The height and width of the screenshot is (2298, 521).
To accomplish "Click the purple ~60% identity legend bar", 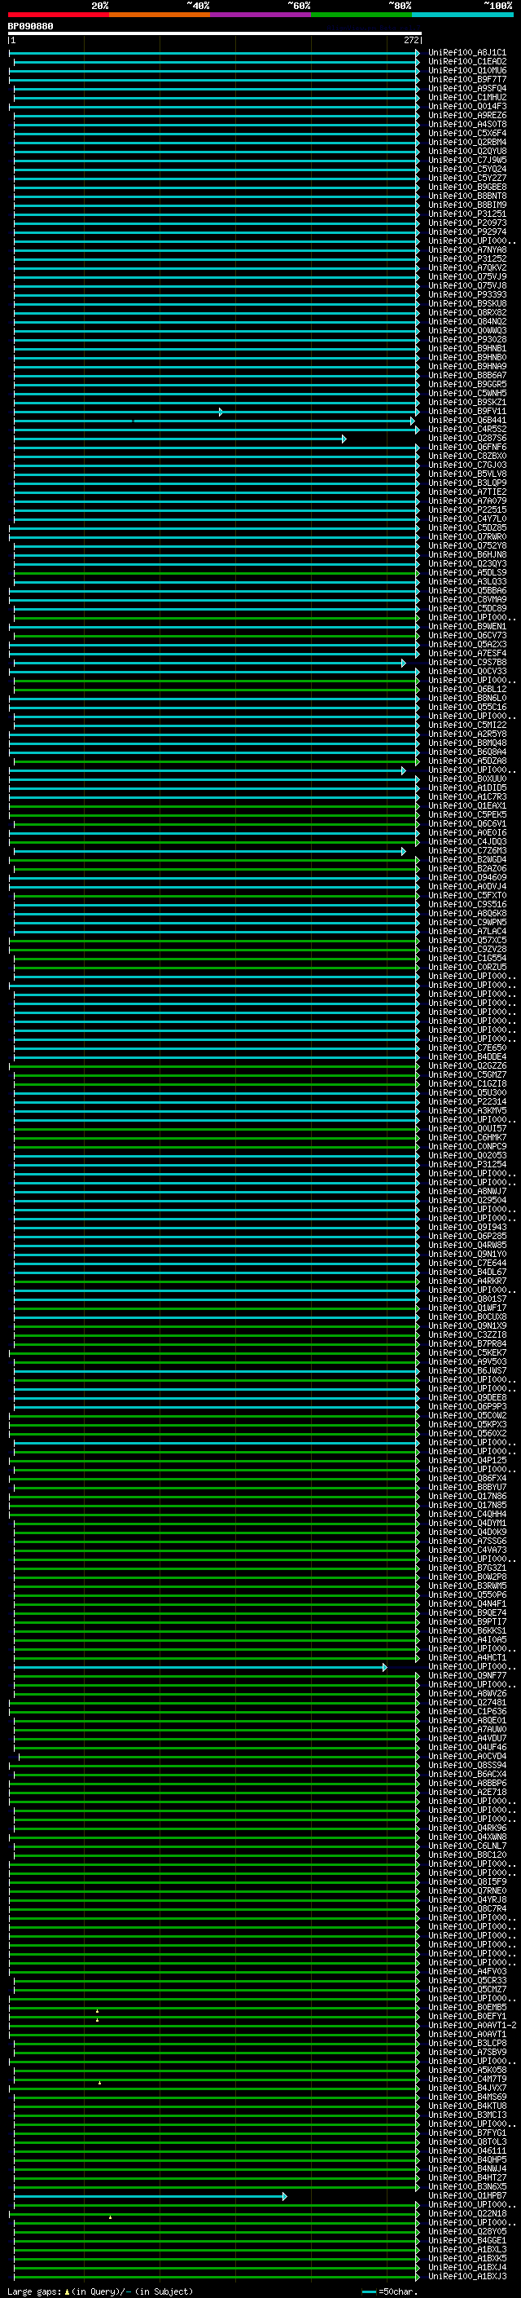I will pos(260,15).
